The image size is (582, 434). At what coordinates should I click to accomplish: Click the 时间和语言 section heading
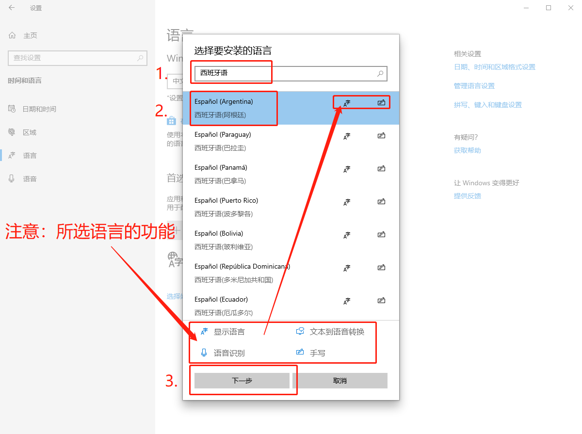[x=25, y=80]
